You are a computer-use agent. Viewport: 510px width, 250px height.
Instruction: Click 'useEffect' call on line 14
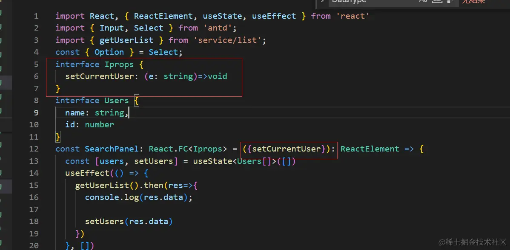87,173
